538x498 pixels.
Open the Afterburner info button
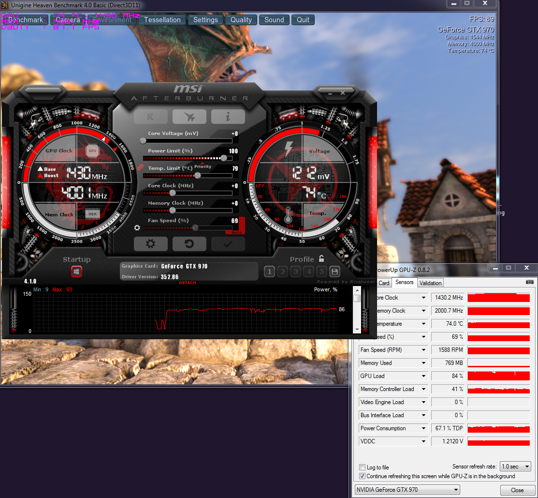[x=228, y=117]
